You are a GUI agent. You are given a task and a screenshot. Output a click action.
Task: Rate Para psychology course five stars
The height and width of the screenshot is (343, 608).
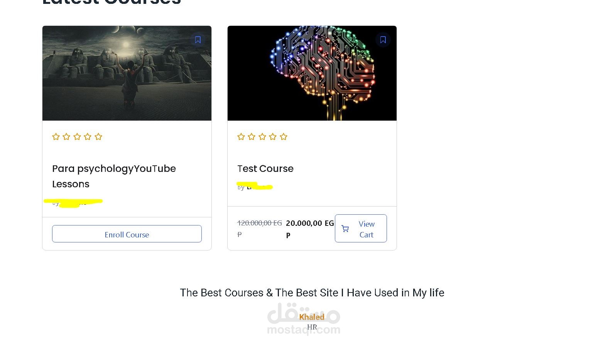(x=98, y=136)
